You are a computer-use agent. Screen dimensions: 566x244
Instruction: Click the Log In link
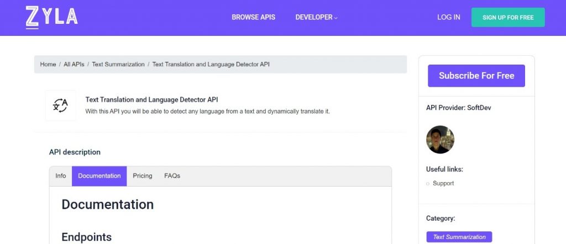(x=449, y=17)
